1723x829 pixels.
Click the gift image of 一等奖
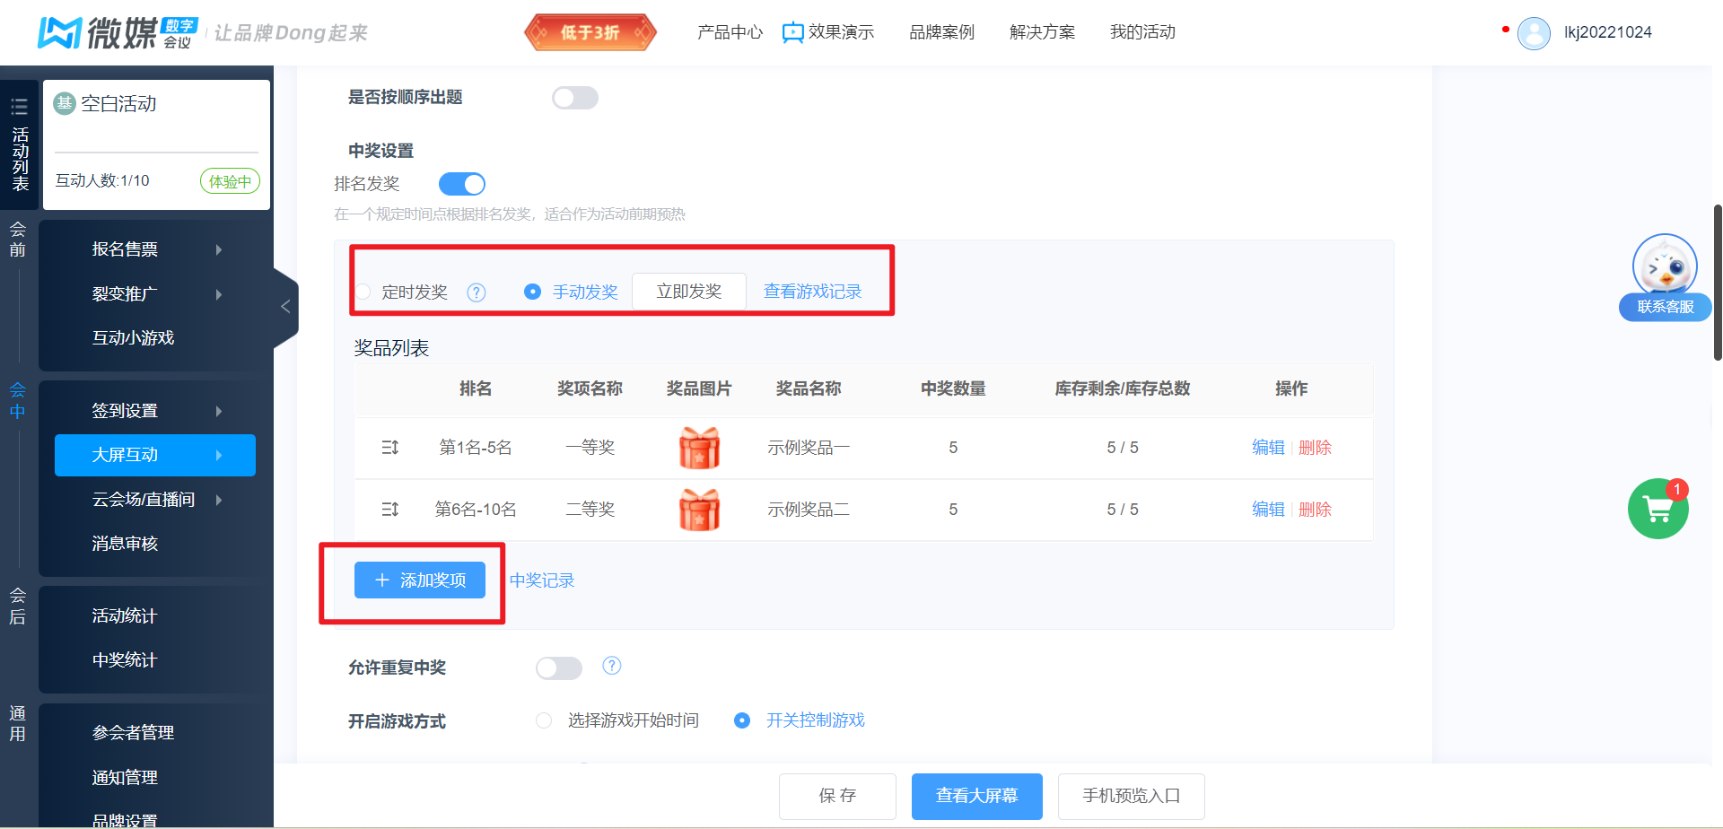pos(699,448)
